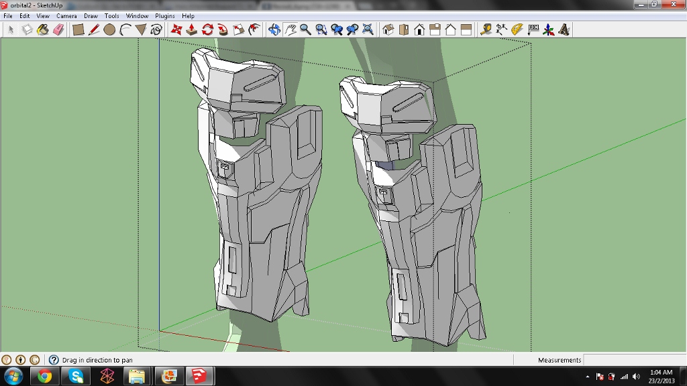Pick the Protractor tool

517,29
